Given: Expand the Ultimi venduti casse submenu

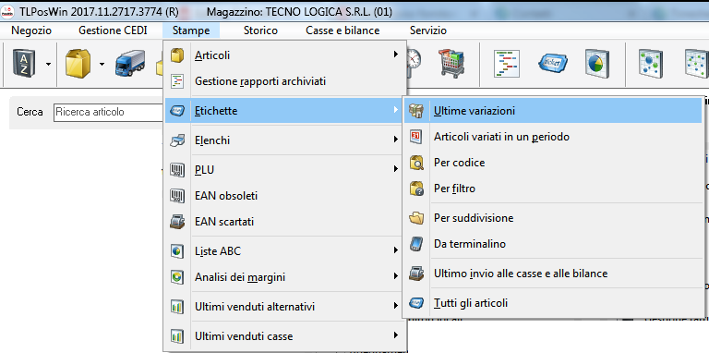Looking at the screenshot, I should coord(285,336).
